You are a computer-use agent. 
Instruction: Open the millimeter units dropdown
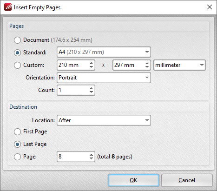point(179,65)
